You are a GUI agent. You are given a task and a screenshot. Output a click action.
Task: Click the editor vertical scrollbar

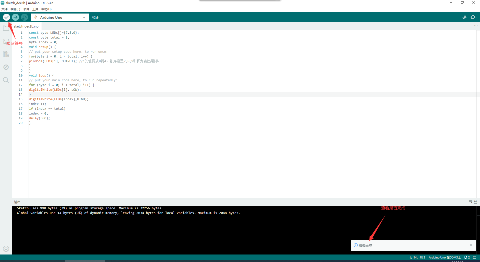[478, 114]
